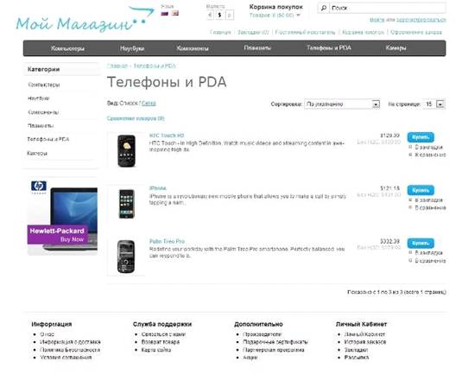Add iPhone to comparison

427,207
